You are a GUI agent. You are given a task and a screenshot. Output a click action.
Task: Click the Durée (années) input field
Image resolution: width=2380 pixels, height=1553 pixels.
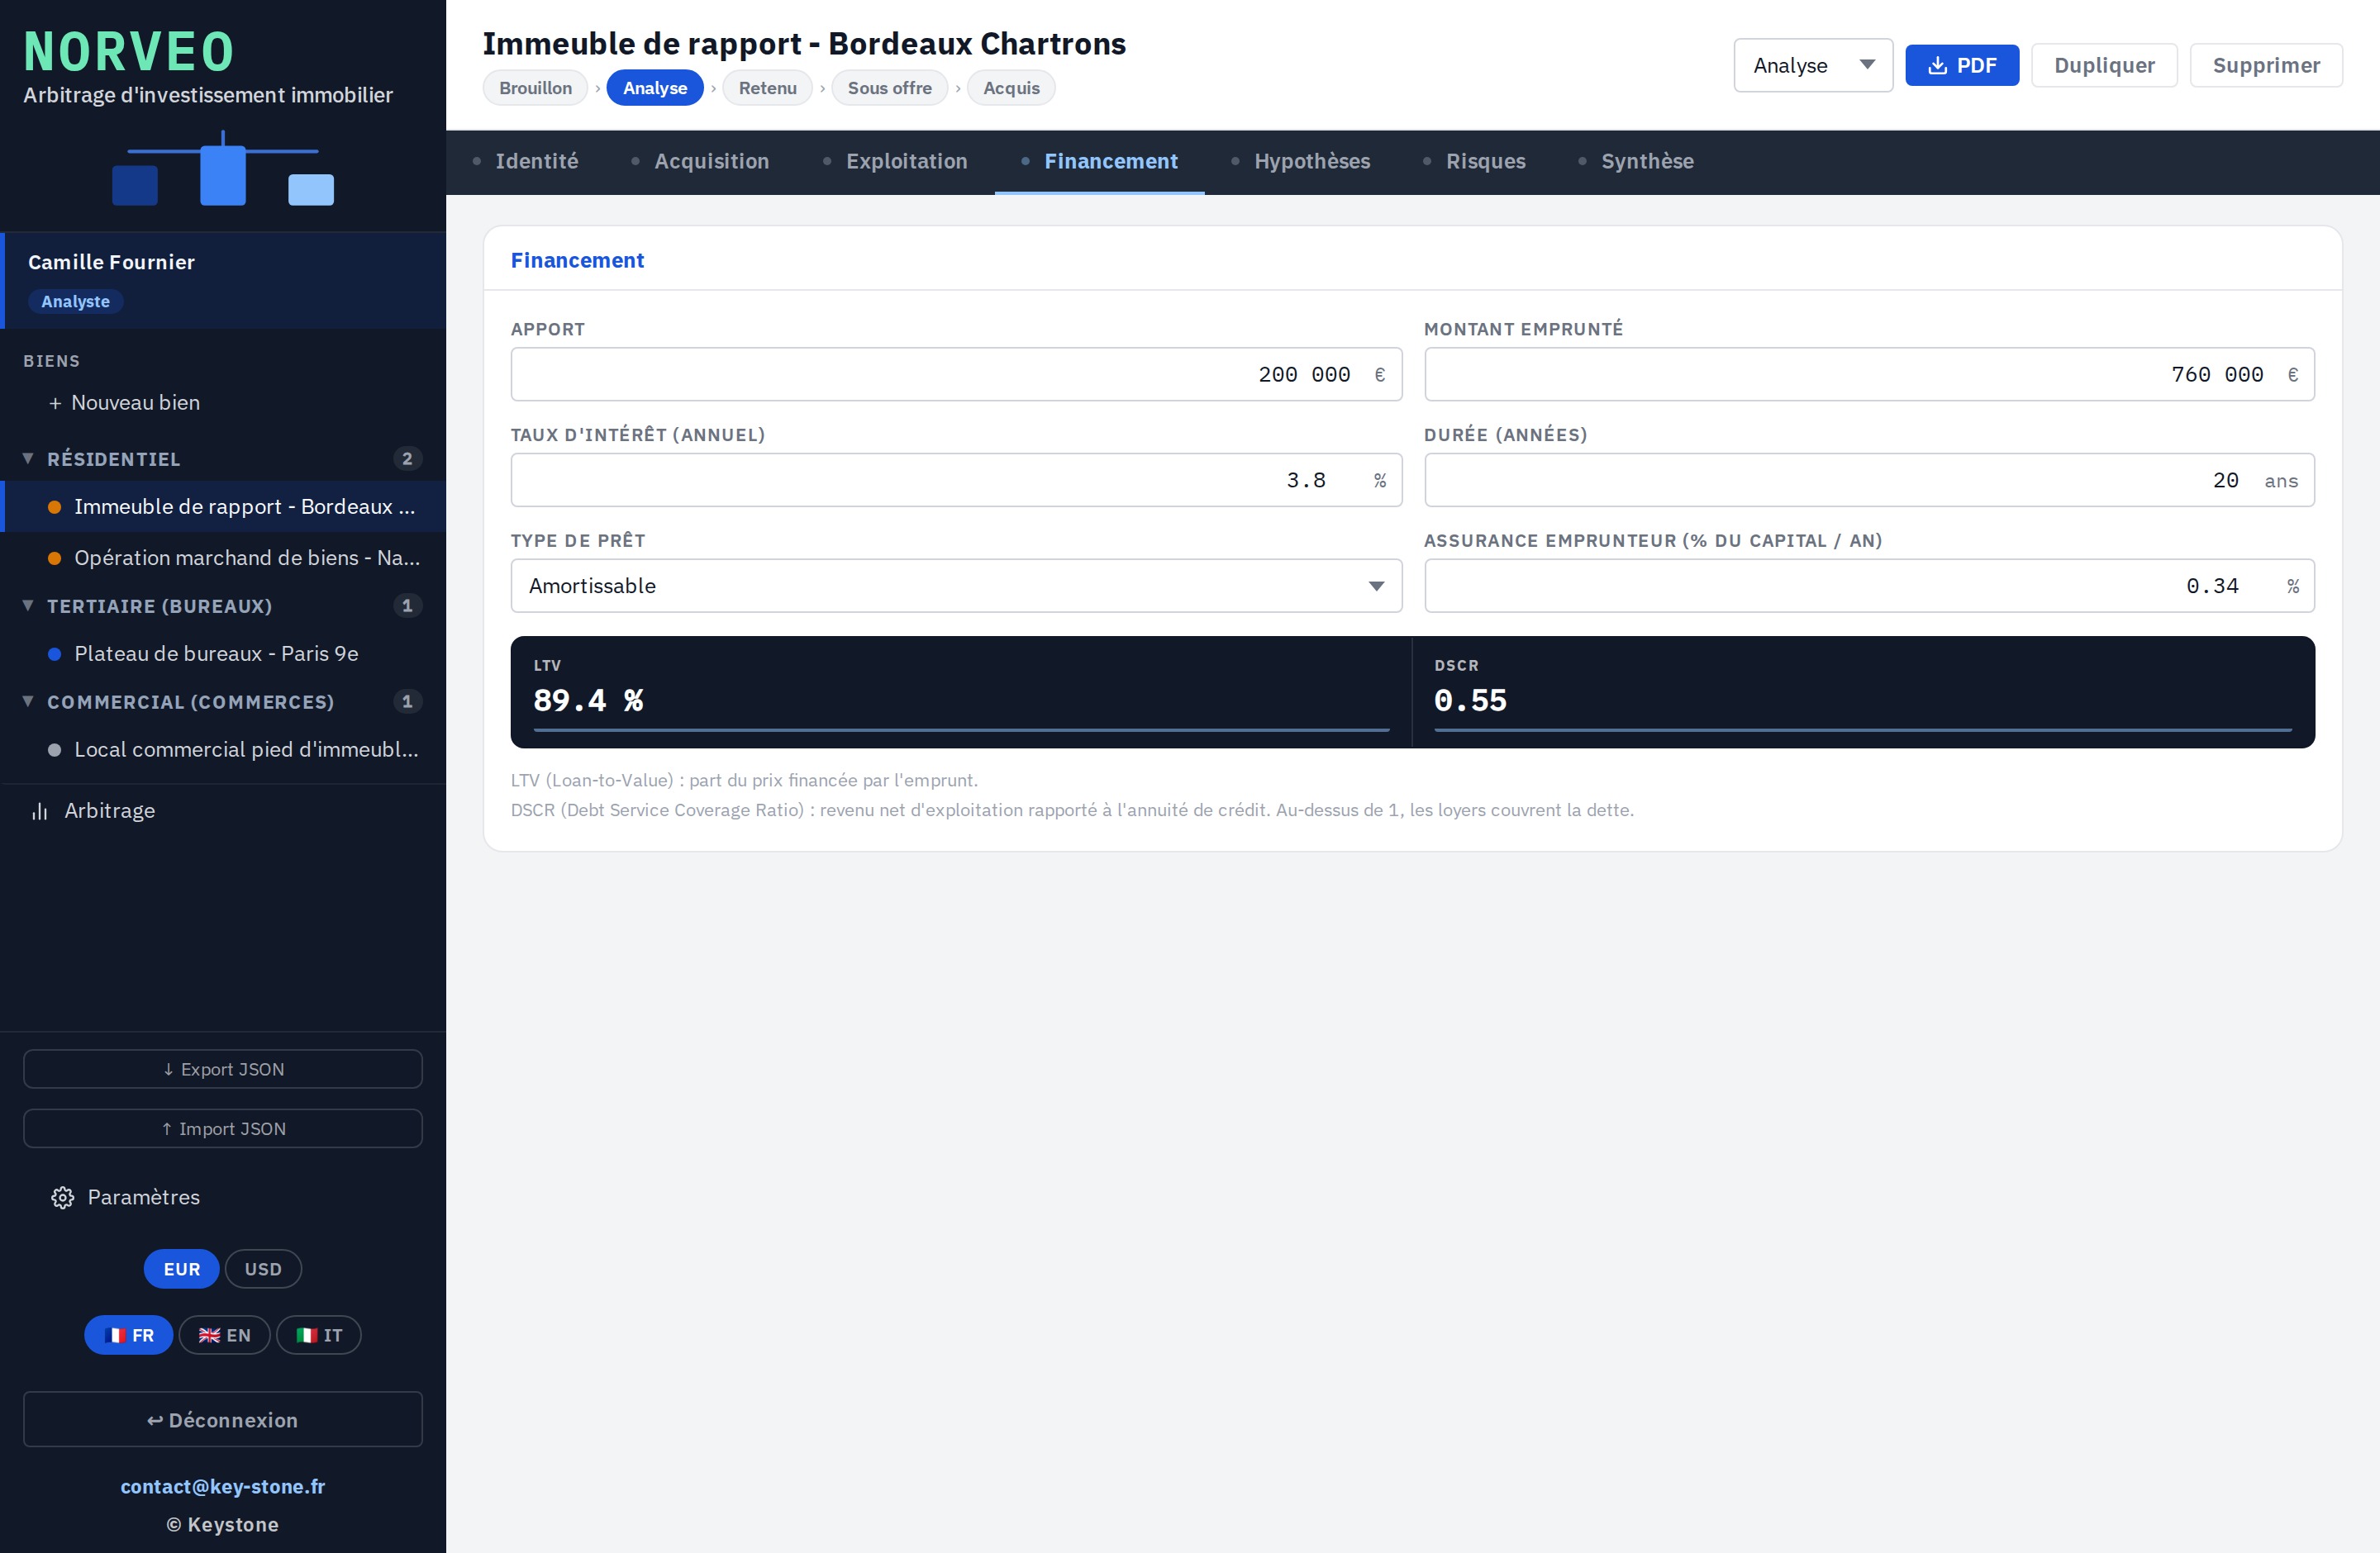(1869, 480)
